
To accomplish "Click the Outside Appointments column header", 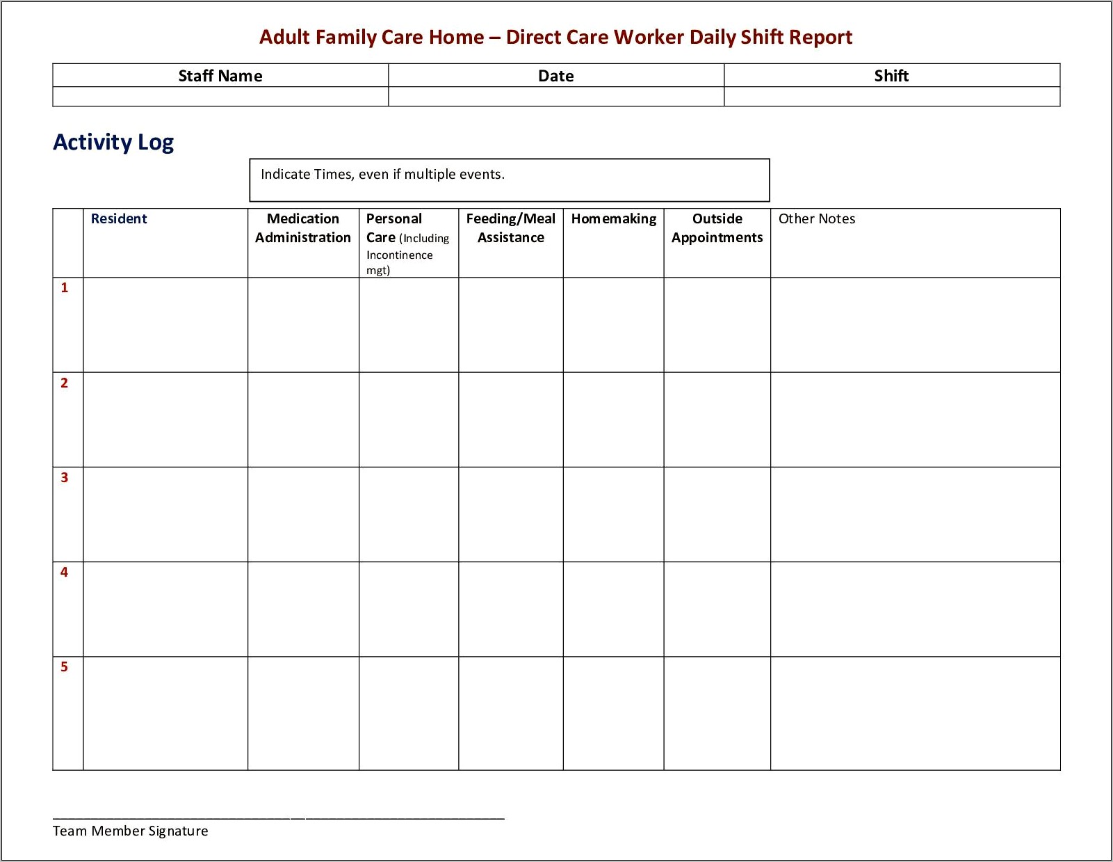I will (x=717, y=243).
